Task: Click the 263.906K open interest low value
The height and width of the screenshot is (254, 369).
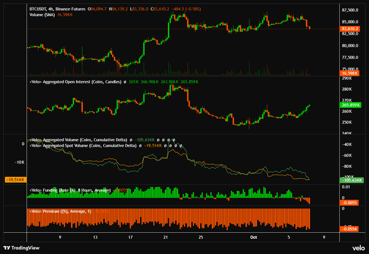Action: tap(170, 82)
